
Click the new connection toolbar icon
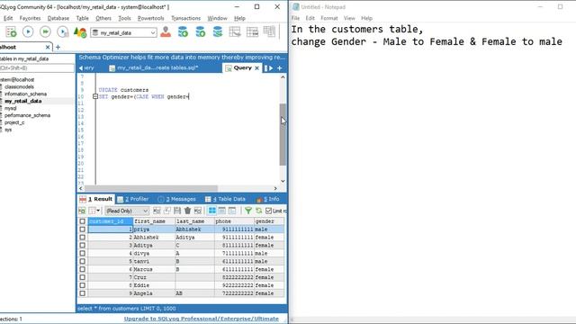tap(11, 32)
